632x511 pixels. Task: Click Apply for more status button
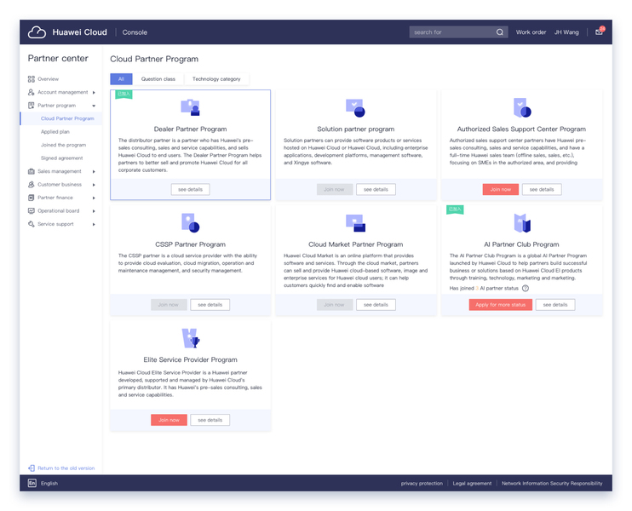500,305
